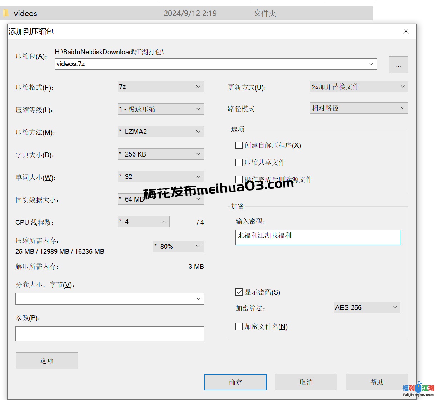
Task: Click the 文件夹 type cell of videos
Action: coord(265,14)
